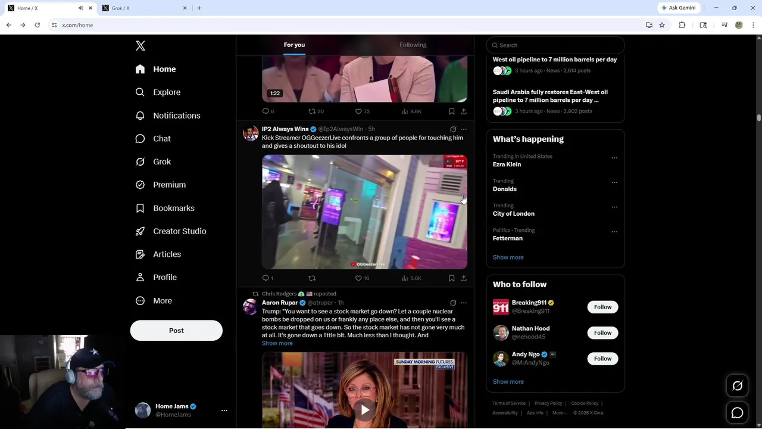This screenshot has width=762, height=429.
Task: Play the OGGeezerLive video thumbnail
Action: (364, 212)
